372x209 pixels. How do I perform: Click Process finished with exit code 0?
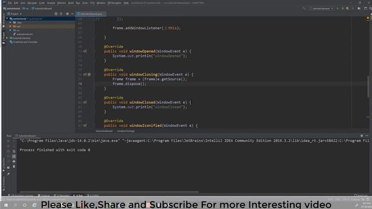(x=55, y=150)
